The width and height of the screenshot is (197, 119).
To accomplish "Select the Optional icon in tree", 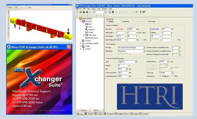I will 87,30.
